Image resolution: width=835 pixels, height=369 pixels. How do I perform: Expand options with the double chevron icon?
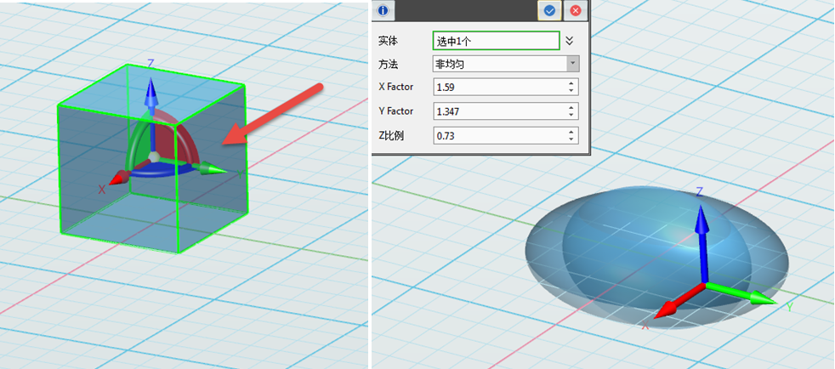pyautogui.click(x=570, y=40)
